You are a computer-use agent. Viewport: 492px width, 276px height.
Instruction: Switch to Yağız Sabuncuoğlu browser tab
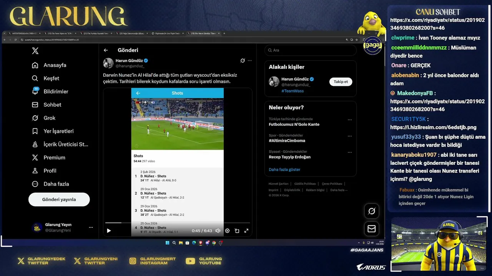tap(132, 33)
